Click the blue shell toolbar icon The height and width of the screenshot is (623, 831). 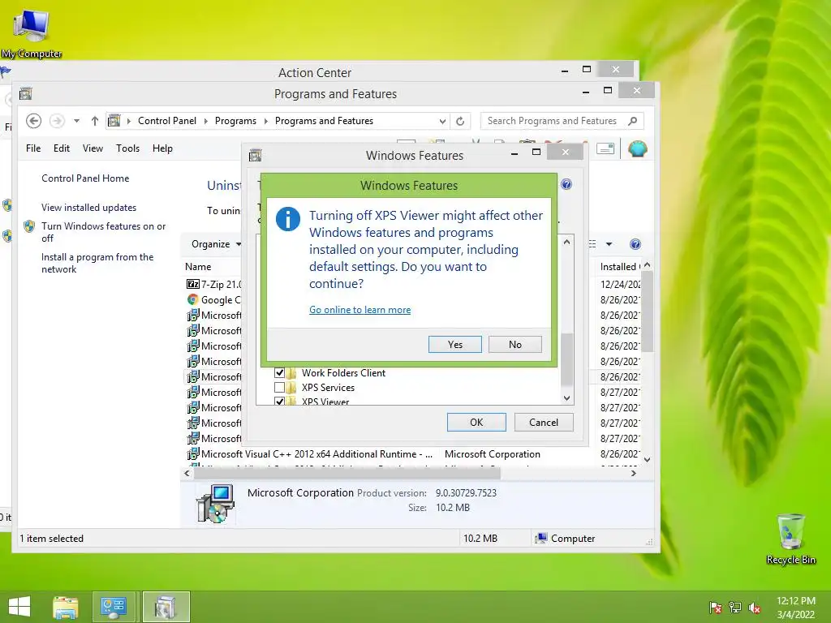tap(638, 149)
